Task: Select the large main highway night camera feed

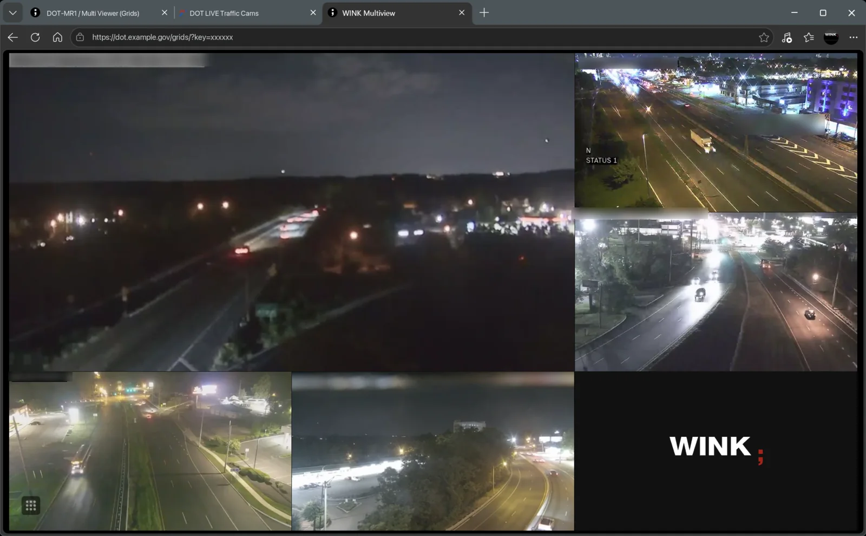Action: click(x=291, y=212)
